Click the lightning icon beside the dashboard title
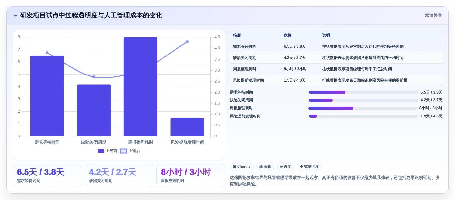Screen dimensions: 455x200 (x=15, y=15)
